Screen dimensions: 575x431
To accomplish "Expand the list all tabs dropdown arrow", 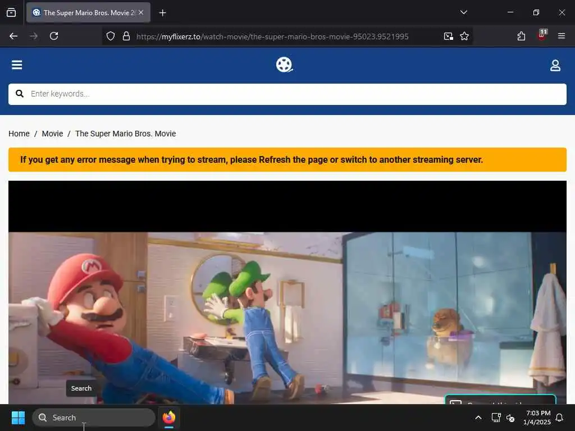I will 463,12.
